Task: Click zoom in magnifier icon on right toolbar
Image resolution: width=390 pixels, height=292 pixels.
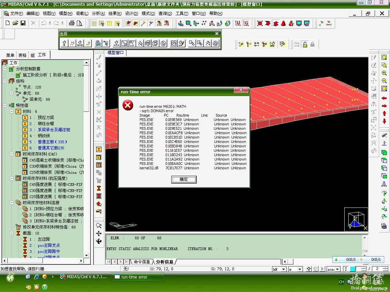Action: tap(384, 73)
